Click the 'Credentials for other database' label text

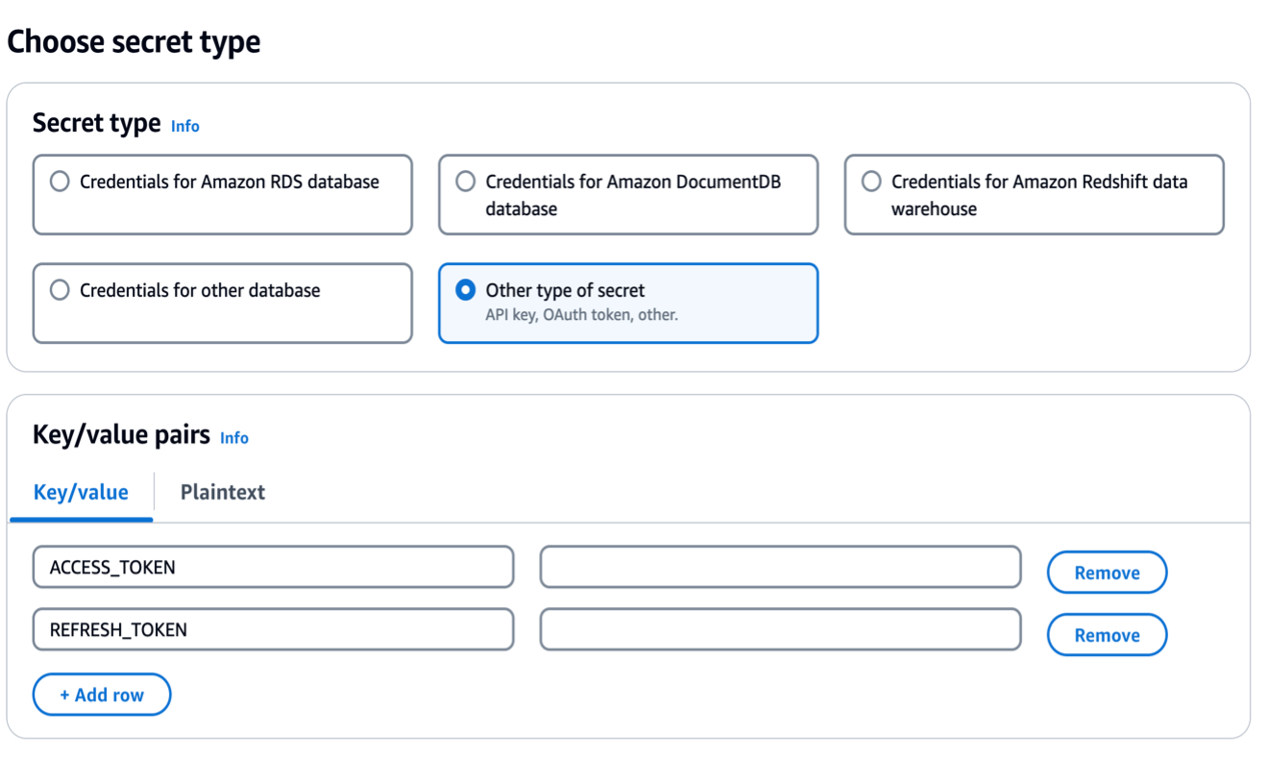(x=200, y=290)
